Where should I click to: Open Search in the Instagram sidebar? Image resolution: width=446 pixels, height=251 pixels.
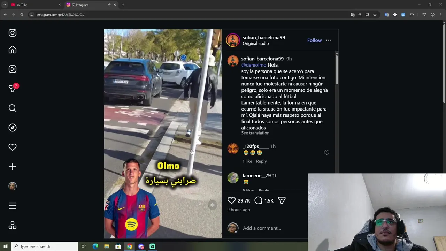13,108
